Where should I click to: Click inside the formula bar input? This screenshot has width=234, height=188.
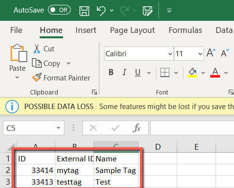pyautogui.click(x=192, y=128)
